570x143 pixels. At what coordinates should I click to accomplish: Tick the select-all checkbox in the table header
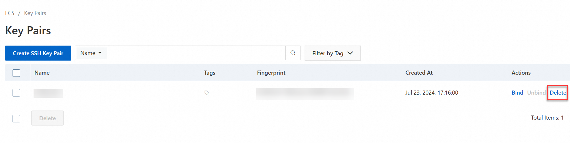click(x=16, y=73)
